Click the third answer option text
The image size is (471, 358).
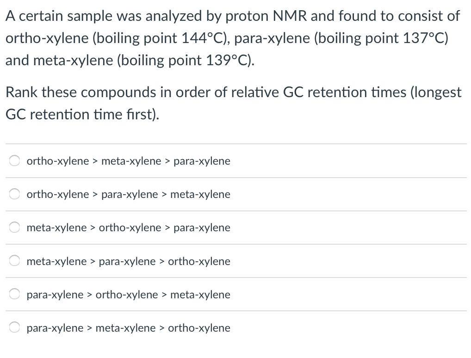point(129,228)
